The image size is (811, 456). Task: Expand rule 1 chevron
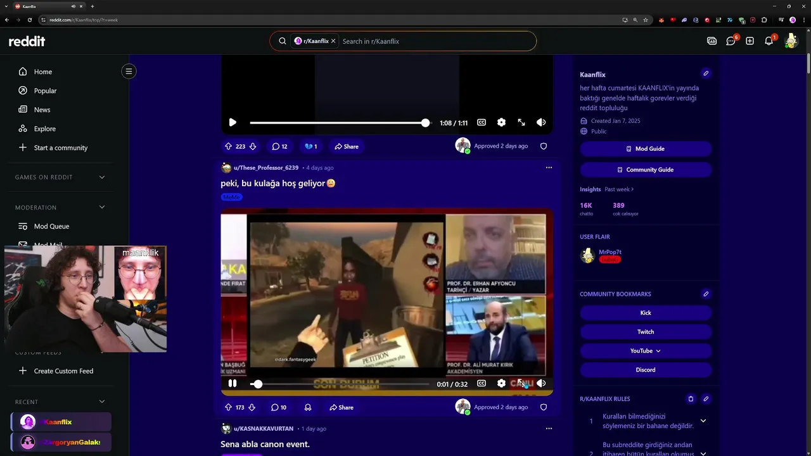703,421
